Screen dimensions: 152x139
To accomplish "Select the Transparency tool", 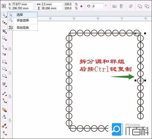I will [4, 117].
